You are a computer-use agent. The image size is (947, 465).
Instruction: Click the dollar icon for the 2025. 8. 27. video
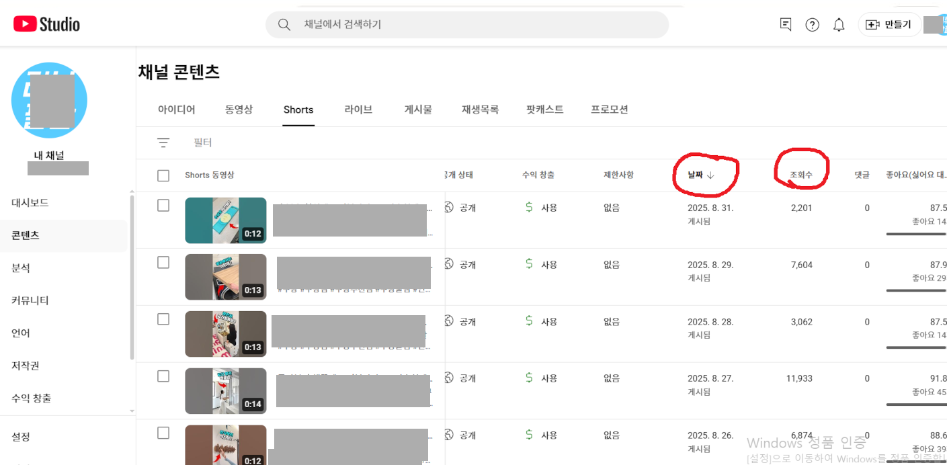tap(530, 378)
